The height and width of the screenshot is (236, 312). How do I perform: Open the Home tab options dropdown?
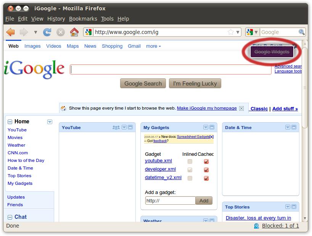pyautogui.click(x=50, y=122)
